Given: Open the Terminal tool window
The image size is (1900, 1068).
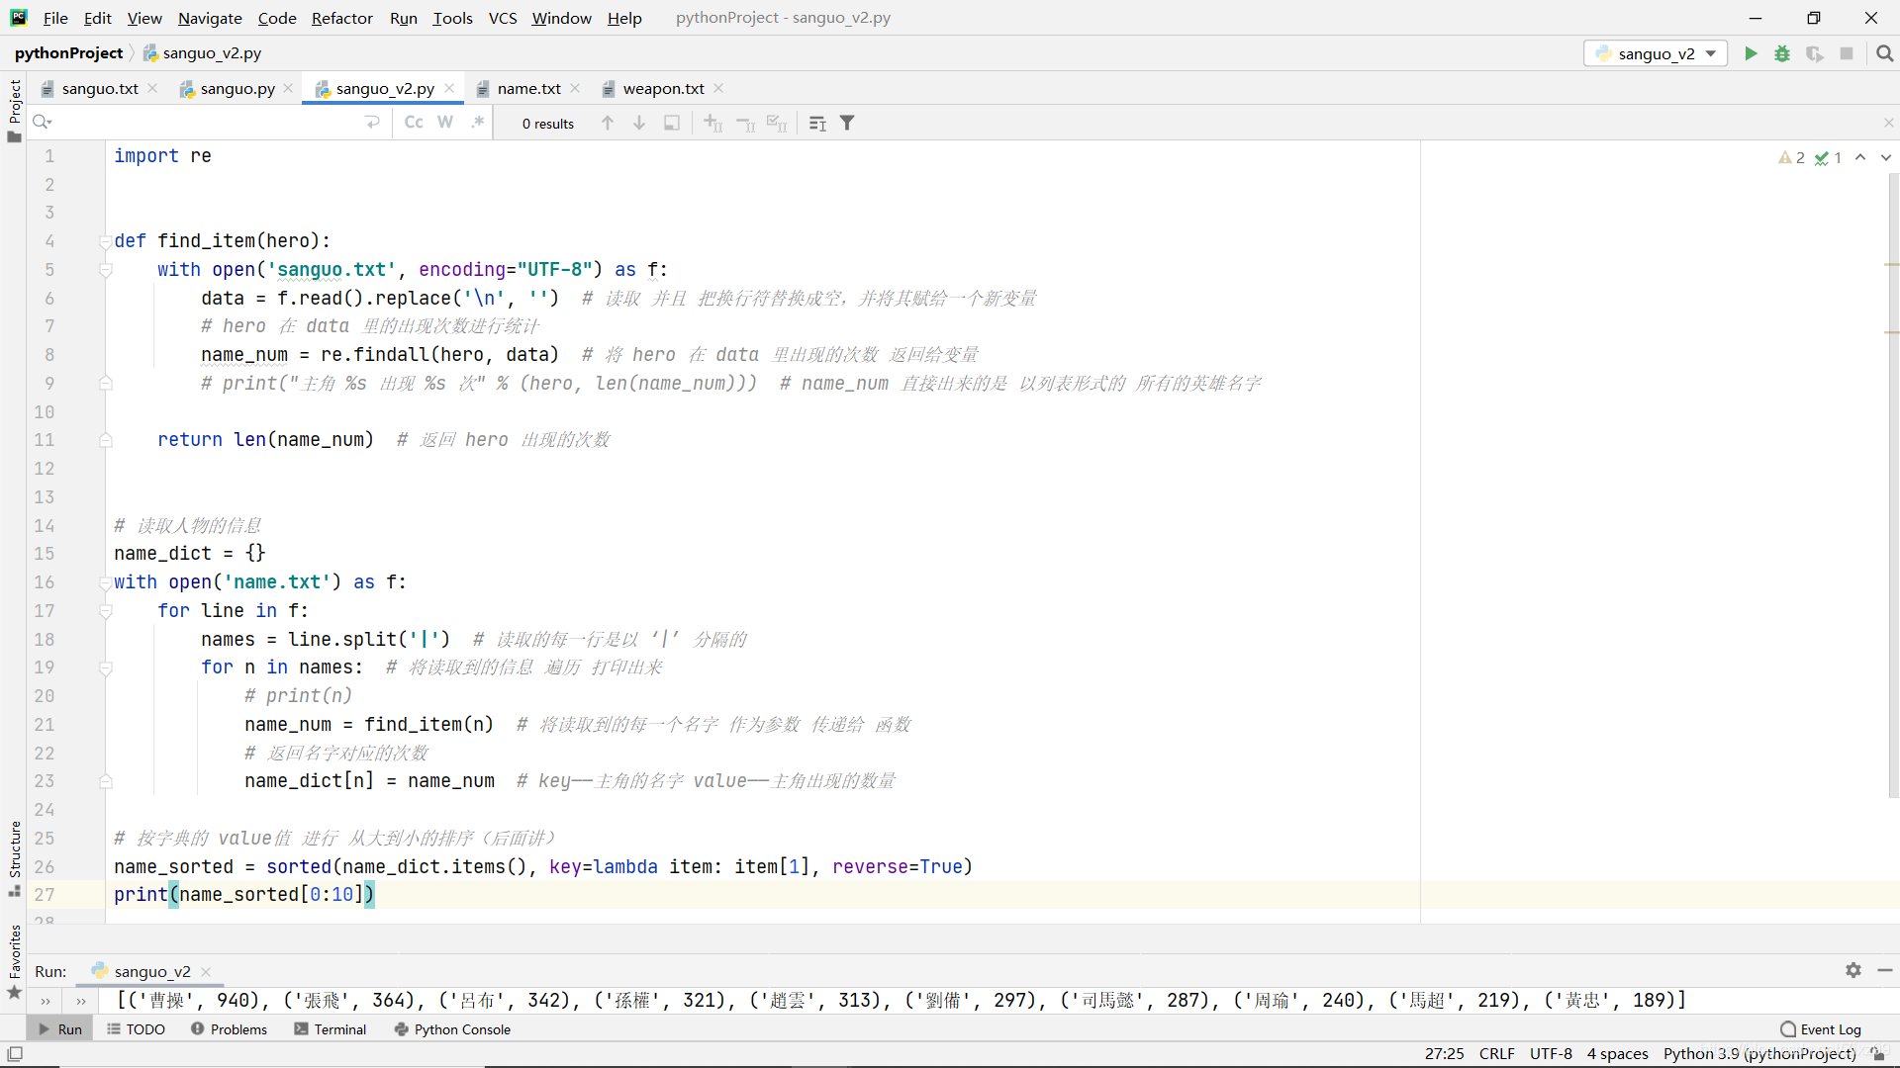Looking at the screenshot, I should click(331, 1029).
